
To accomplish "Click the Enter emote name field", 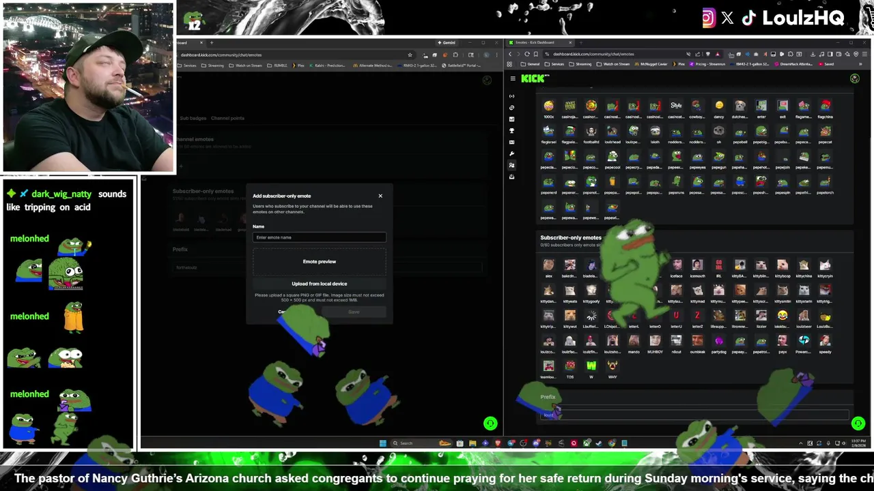I will (319, 237).
